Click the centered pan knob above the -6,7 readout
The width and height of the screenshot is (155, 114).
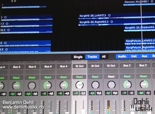[x=111, y=84]
